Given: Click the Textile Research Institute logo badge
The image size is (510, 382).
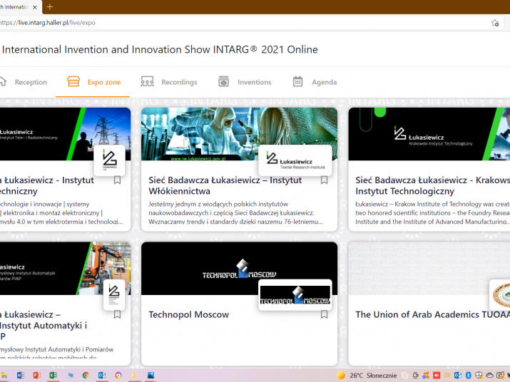Looking at the screenshot, I should [295, 159].
